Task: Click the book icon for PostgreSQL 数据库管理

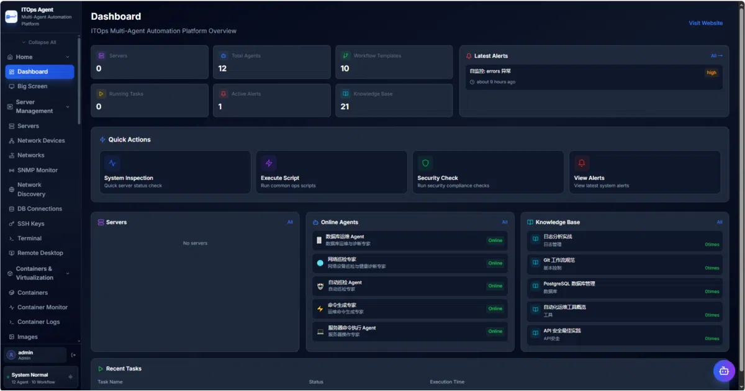Action: coord(535,287)
